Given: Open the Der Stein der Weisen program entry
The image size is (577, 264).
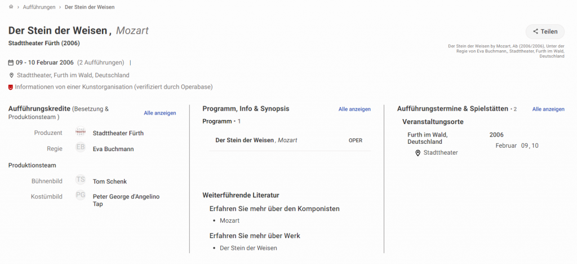Looking at the screenshot, I should tap(245, 140).
